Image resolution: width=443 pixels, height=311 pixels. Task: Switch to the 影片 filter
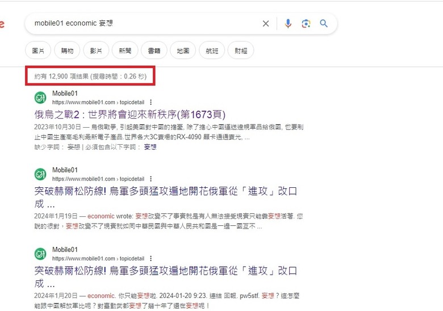96,51
